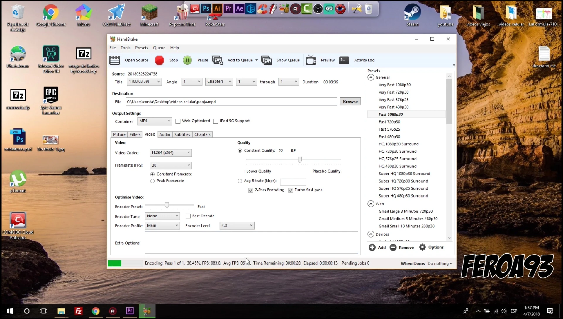Open the Queue menu
563x319 pixels.
[x=159, y=48]
